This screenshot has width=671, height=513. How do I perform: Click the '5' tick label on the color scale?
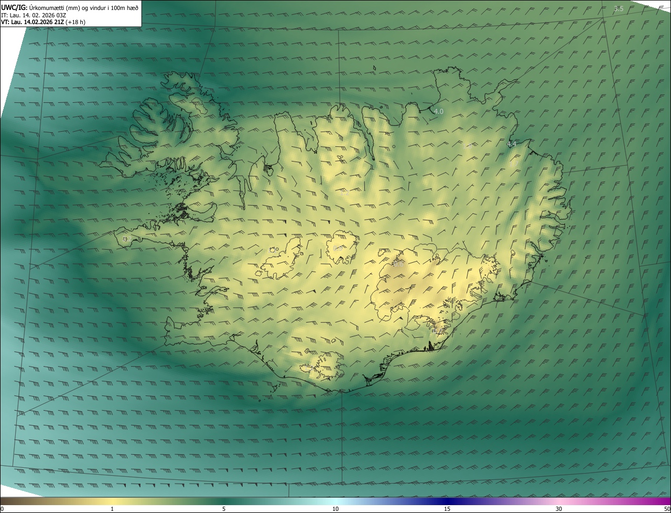click(224, 509)
